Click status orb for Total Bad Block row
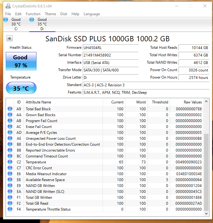This screenshot has height=223, width=213. tap(10, 109)
